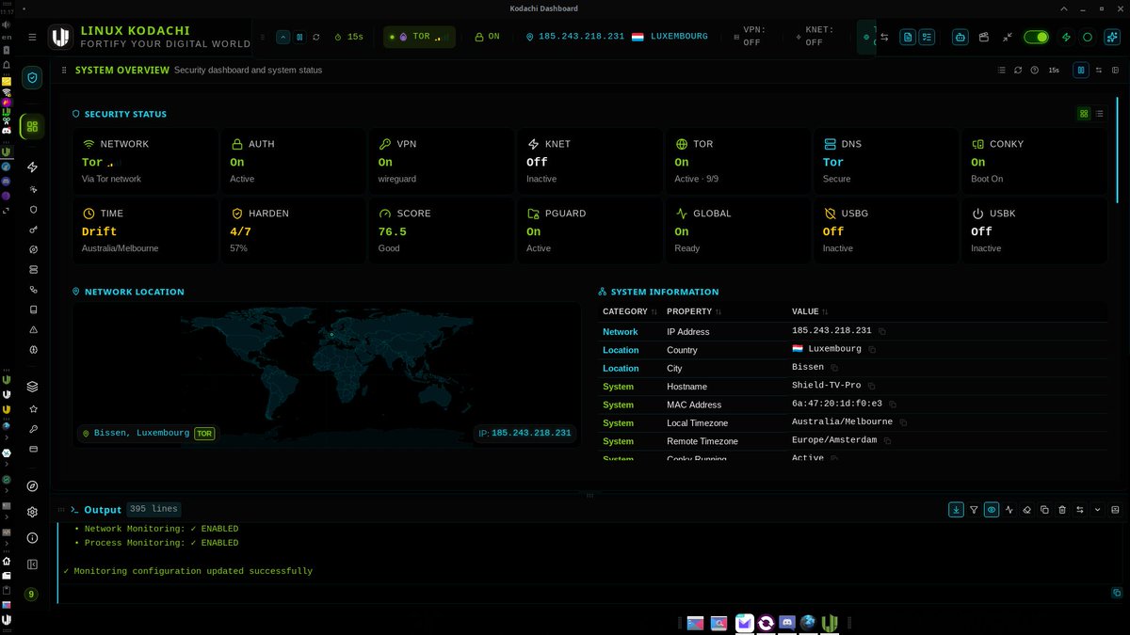
Task: Pause auto-refresh in the top bar
Action: (299, 37)
